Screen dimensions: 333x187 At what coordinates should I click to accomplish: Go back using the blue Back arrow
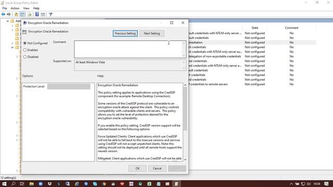3,15
